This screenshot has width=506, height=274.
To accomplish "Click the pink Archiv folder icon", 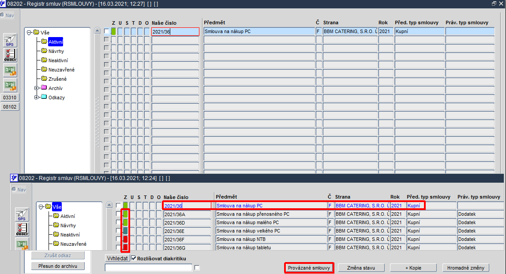I will coord(44,87).
